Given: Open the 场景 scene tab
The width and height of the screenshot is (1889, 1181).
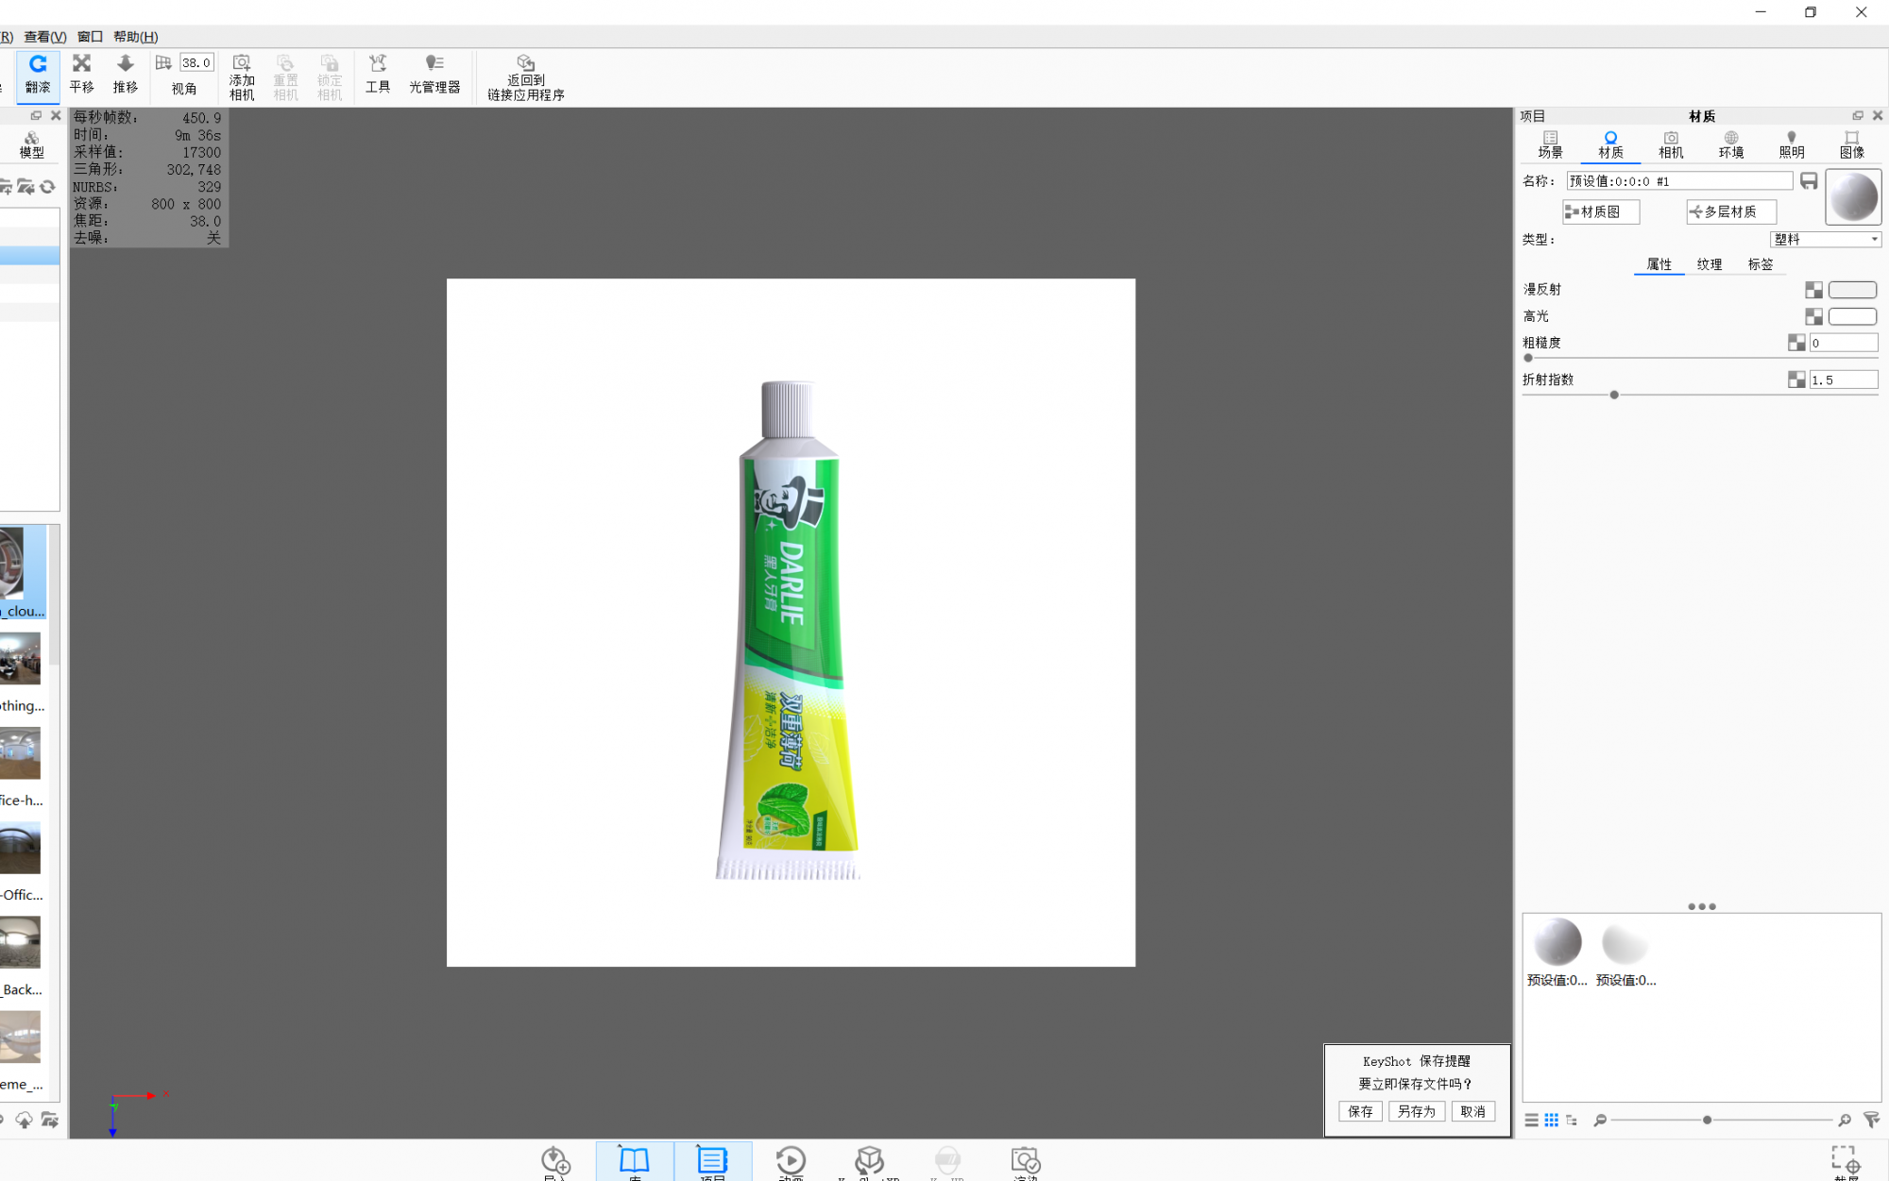Looking at the screenshot, I should pos(1550,144).
